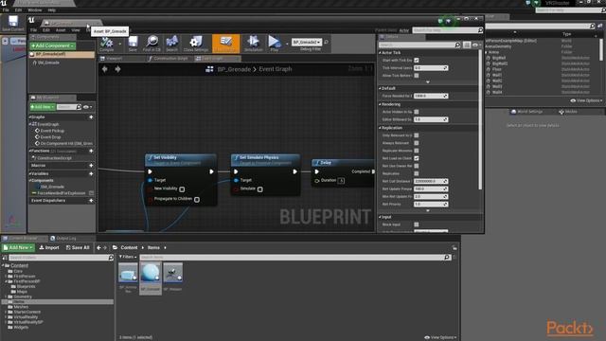Add a new macro with plus icon
Screen dimensions: 606x341
[x=91, y=166]
